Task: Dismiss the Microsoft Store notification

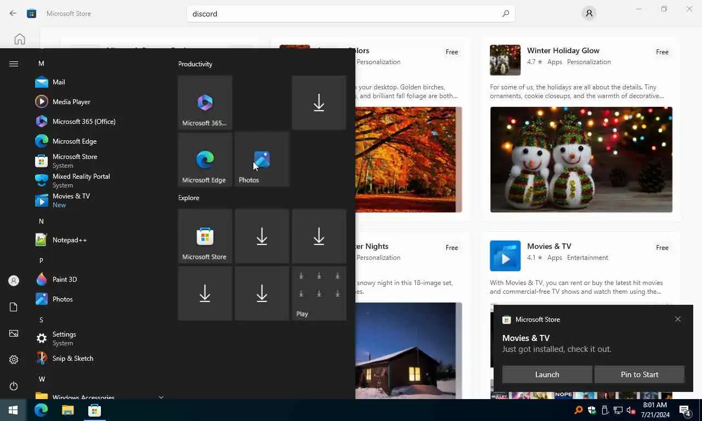Action: point(678,319)
